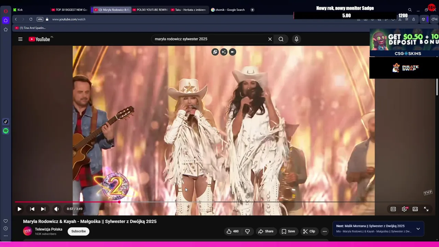Viewport: 439px width, 247px height.
Task: Toggle the VPN badge in address bar
Action: point(40,19)
